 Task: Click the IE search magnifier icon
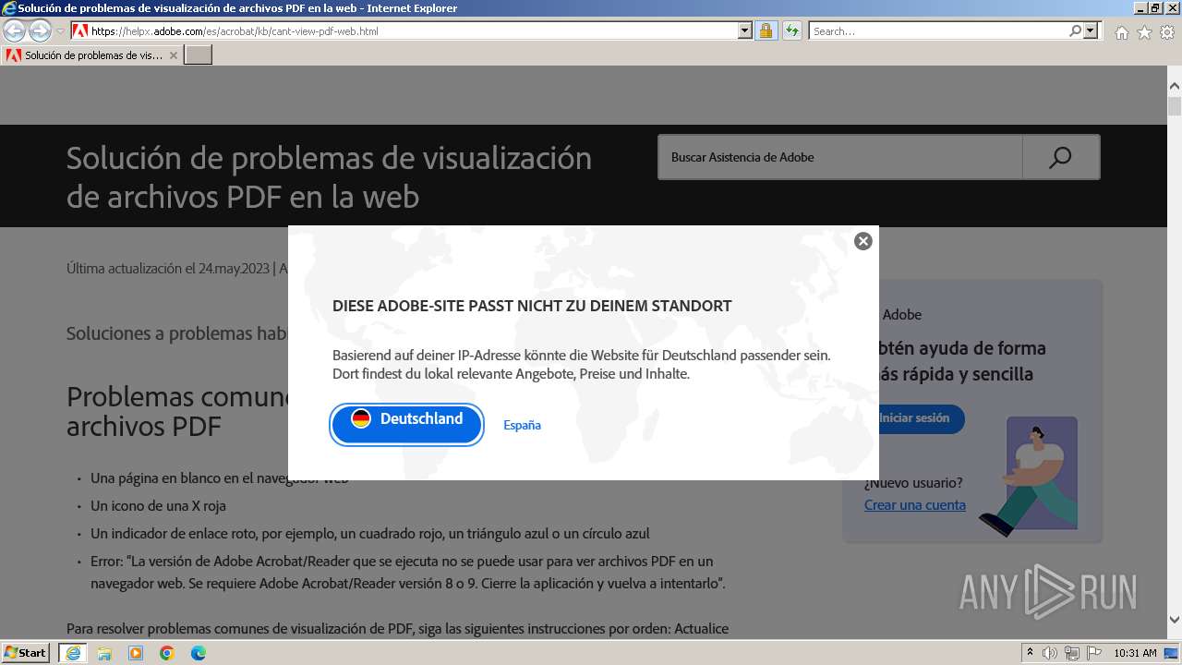(x=1075, y=30)
